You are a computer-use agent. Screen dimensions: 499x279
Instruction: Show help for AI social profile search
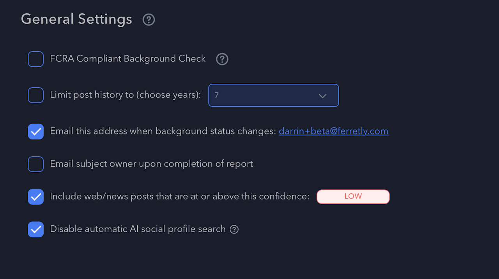click(x=234, y=230)
